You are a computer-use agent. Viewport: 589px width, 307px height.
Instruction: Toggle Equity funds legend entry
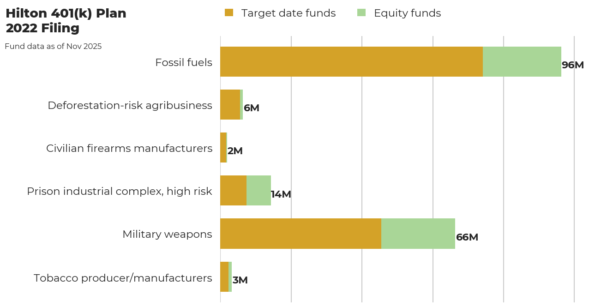coord(408,13)
